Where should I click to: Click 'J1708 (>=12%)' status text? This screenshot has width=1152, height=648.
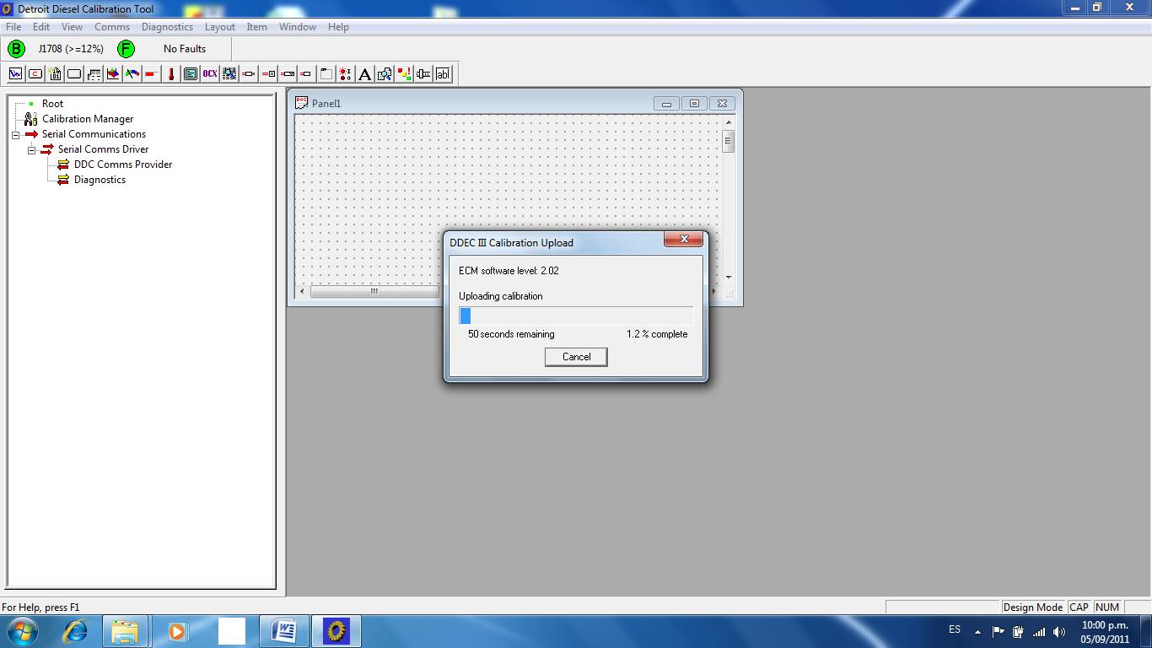71,49
